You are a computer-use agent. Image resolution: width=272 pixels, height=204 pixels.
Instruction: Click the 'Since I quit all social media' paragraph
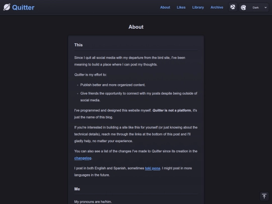(130, 61)
